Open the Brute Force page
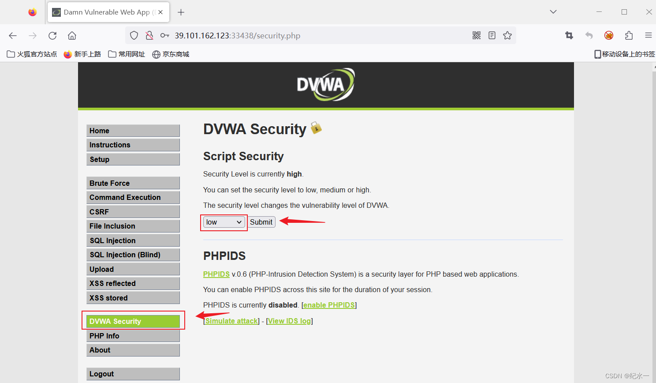Screen dimensions: 656x383 [133, 183]
